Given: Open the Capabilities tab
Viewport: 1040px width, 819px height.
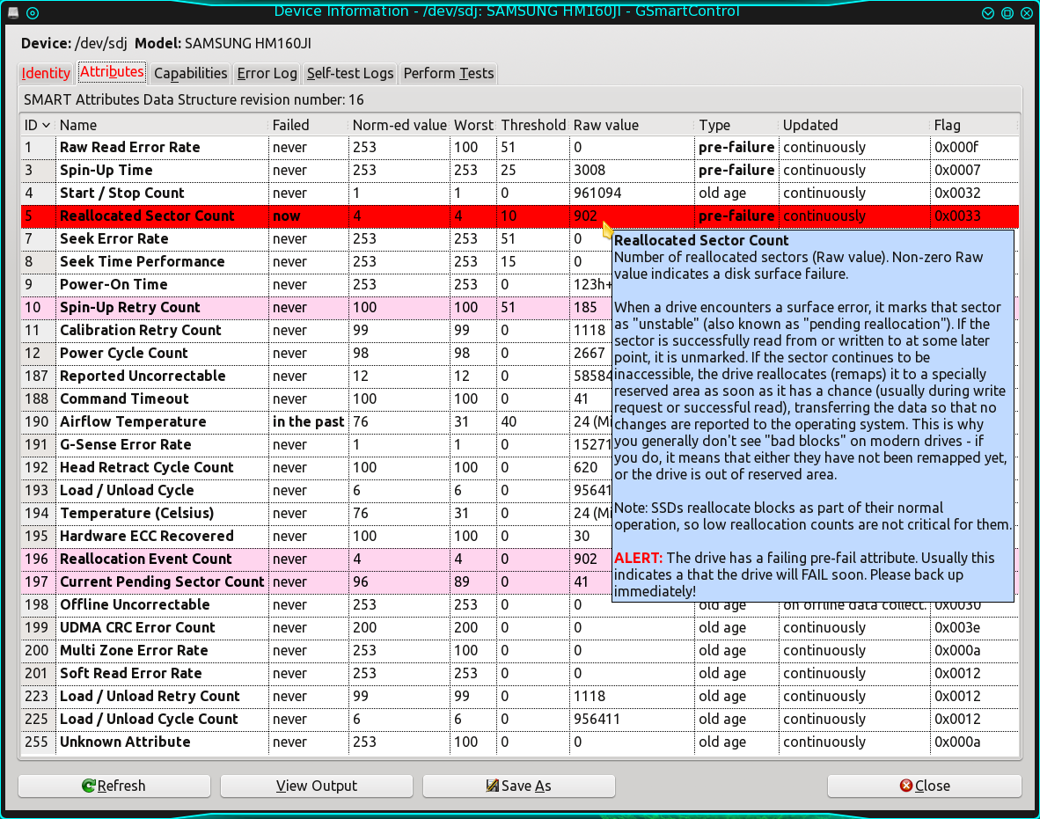Looking at the screenshot, I should (x=190, y=73).
